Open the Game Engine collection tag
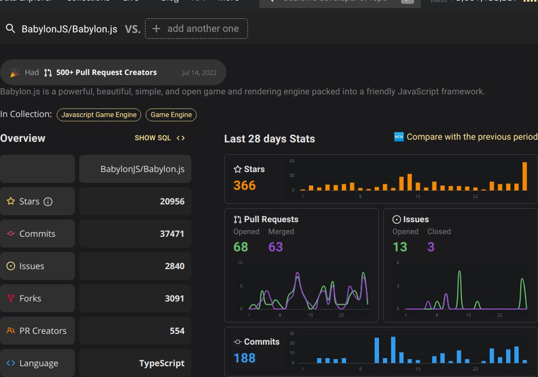Viewport: 538px width, 377px height. point(171,115)
